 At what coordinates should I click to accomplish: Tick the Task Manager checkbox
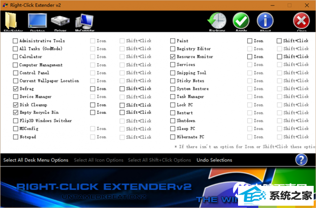point(173,97)
